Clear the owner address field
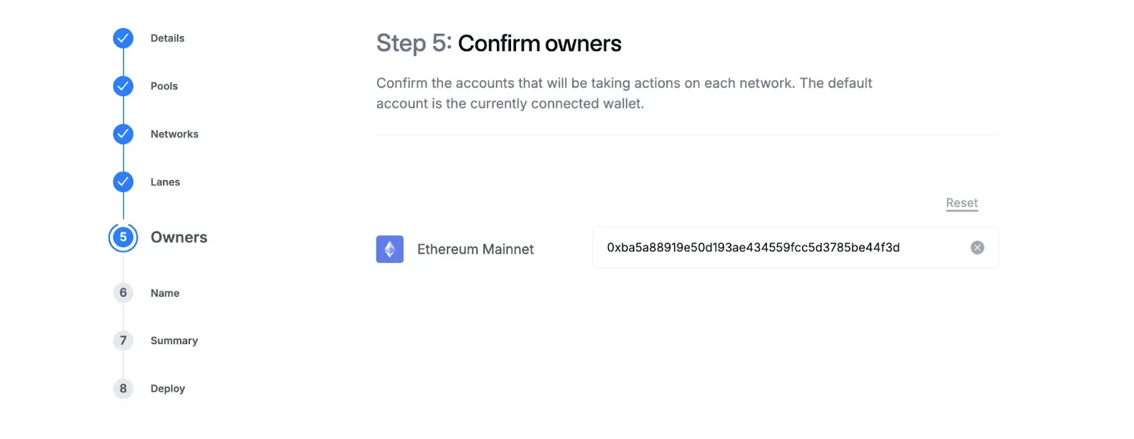The width and height of the screenshot is (1134, 439). tap(977, 248)
